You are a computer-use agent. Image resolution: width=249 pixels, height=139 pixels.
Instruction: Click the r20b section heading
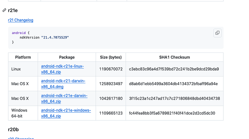13,130
